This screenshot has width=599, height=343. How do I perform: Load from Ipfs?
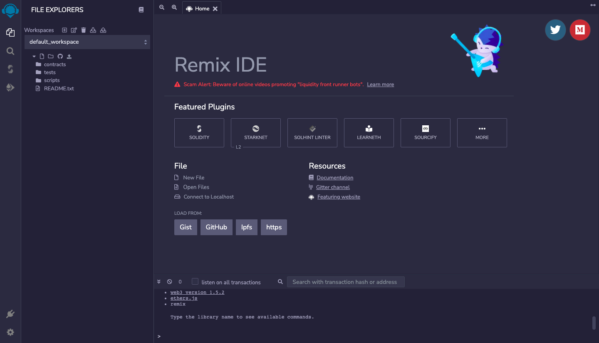(247, 227)
